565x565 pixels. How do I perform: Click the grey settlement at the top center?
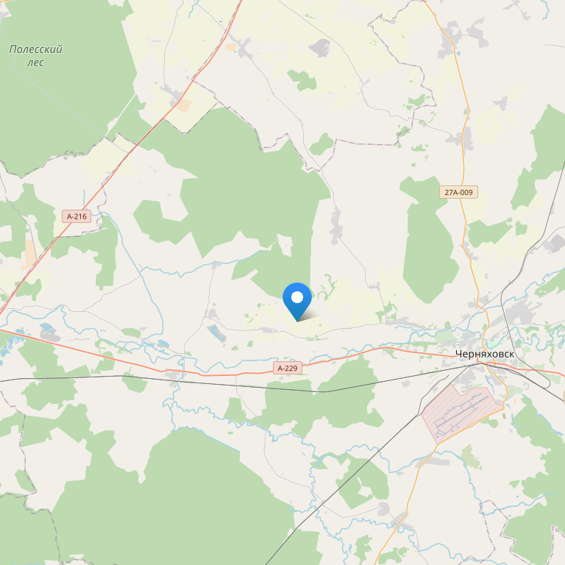point(319,48)
